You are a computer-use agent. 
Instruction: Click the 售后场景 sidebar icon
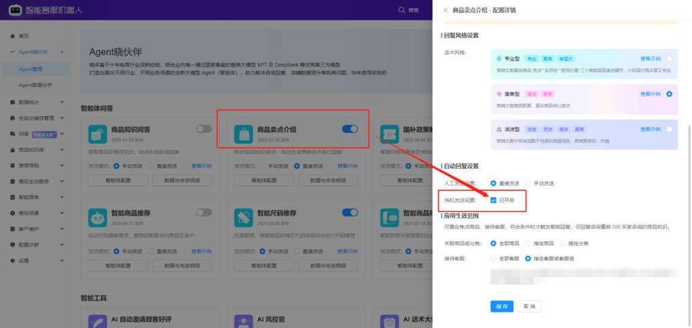(12, 213)
